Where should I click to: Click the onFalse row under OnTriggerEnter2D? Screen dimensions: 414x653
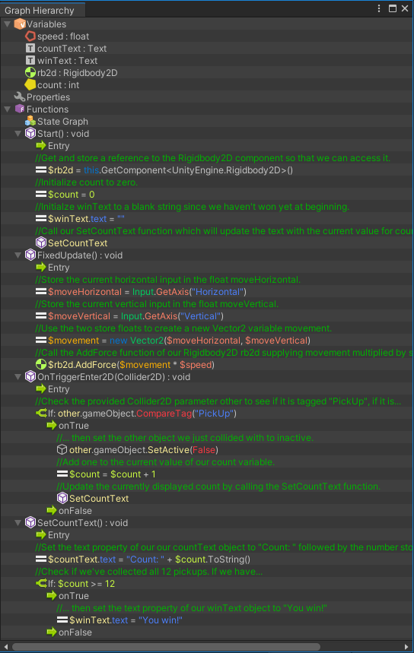[x=207, y=511]
